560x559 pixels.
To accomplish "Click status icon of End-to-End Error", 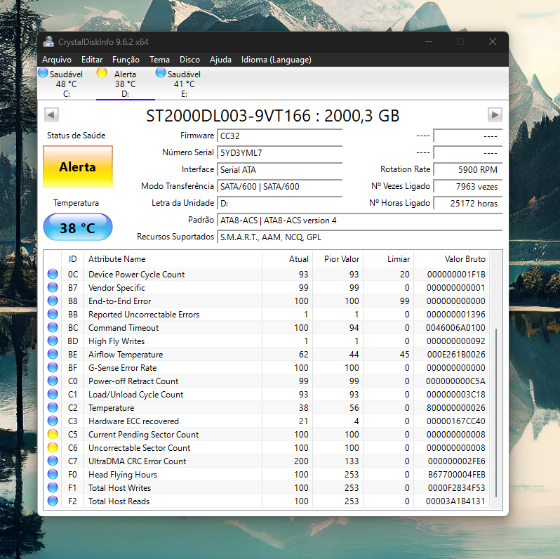I will click(53, 301).
